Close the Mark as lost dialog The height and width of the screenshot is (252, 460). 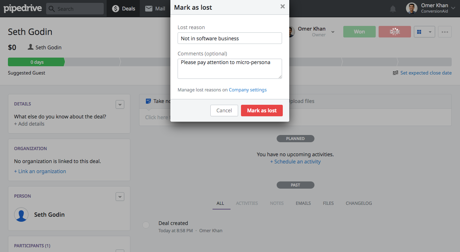282,6
